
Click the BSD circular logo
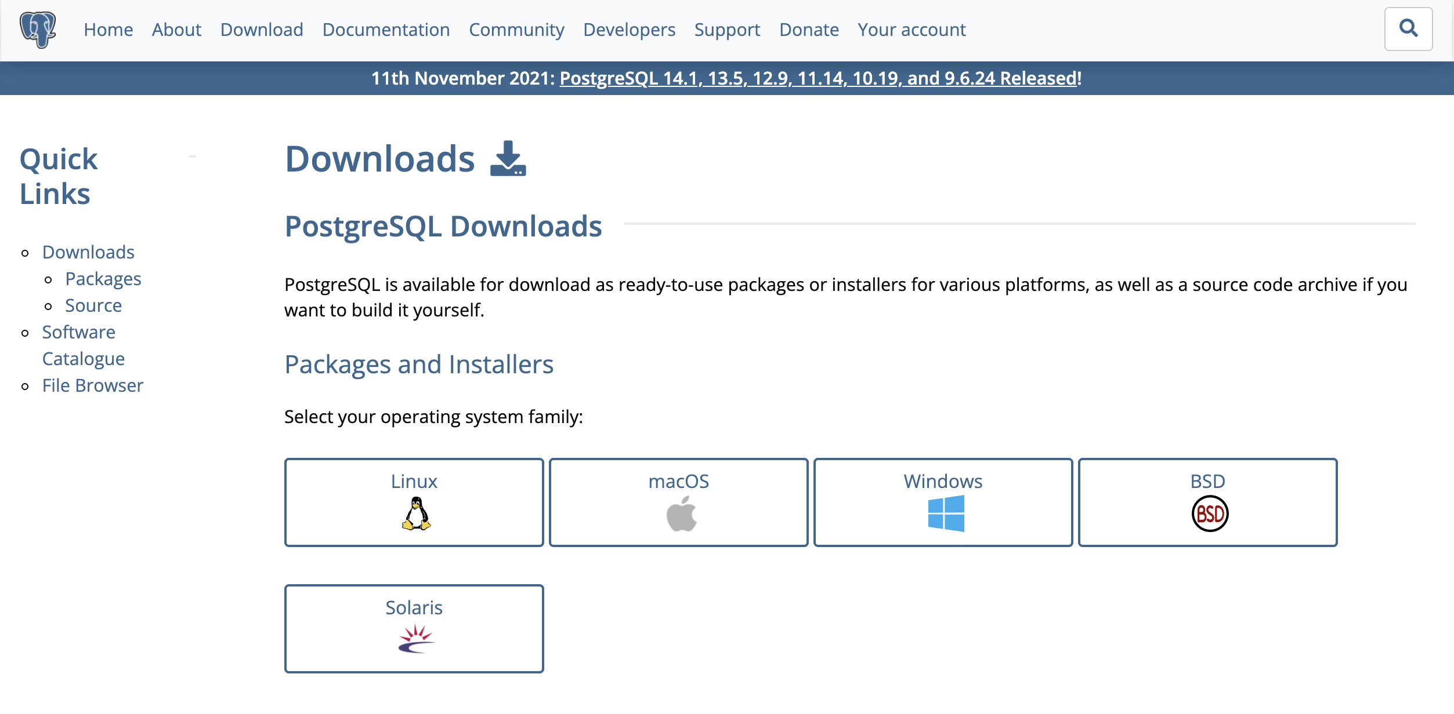pyautogui.click(x=1210, y=514)
